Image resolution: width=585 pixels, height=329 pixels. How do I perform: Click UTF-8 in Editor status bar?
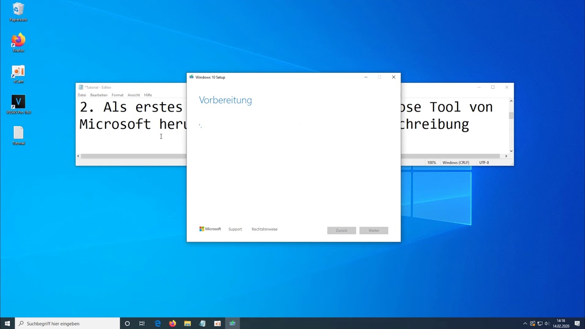[x=484, y=163]
